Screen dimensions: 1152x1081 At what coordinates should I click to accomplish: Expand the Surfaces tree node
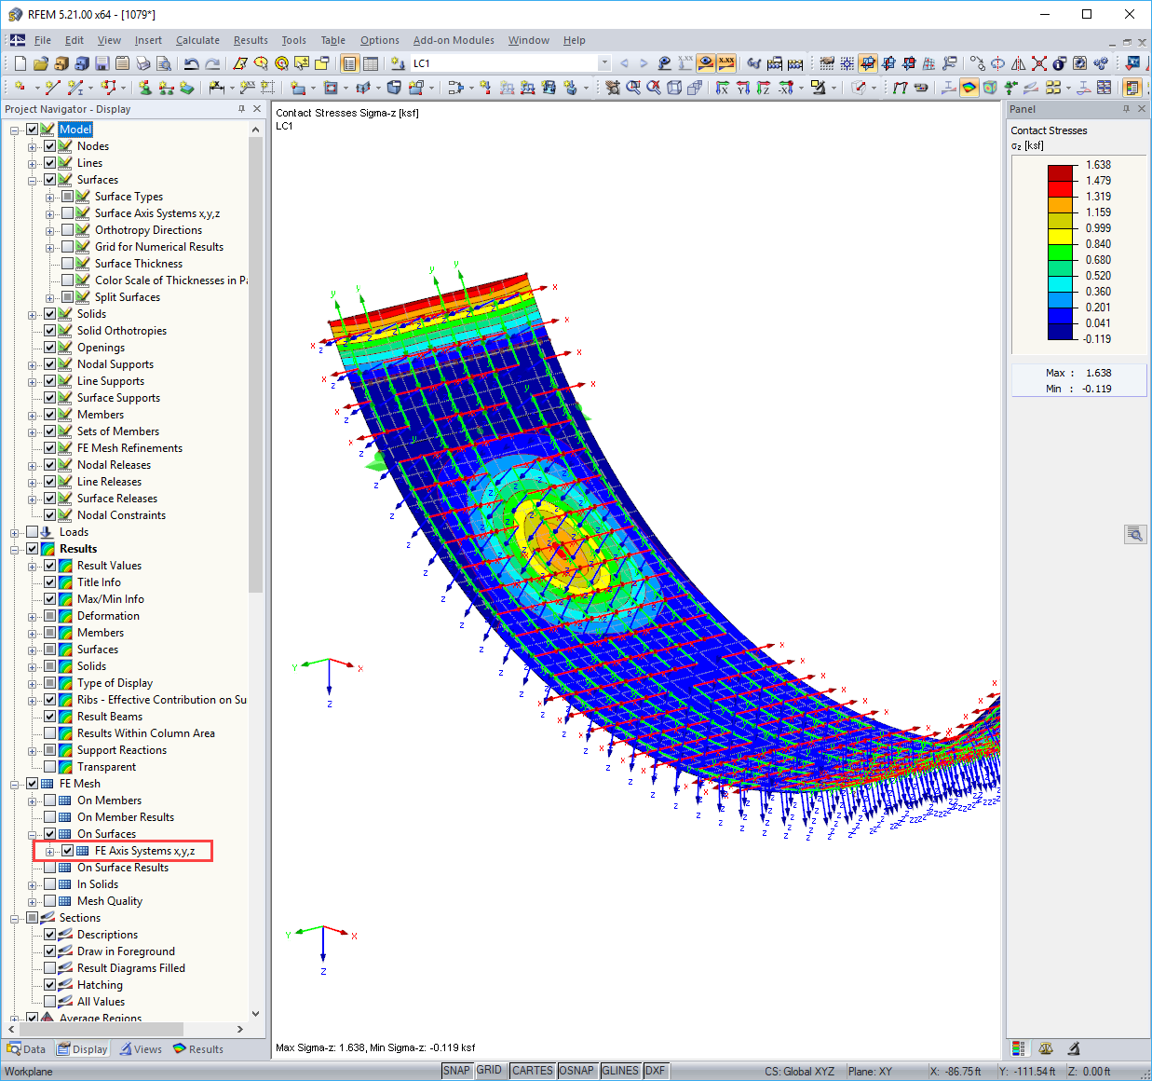(x=33, y=179)
